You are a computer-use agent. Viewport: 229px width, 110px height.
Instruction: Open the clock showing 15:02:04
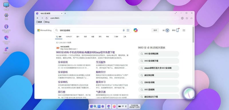134,106
